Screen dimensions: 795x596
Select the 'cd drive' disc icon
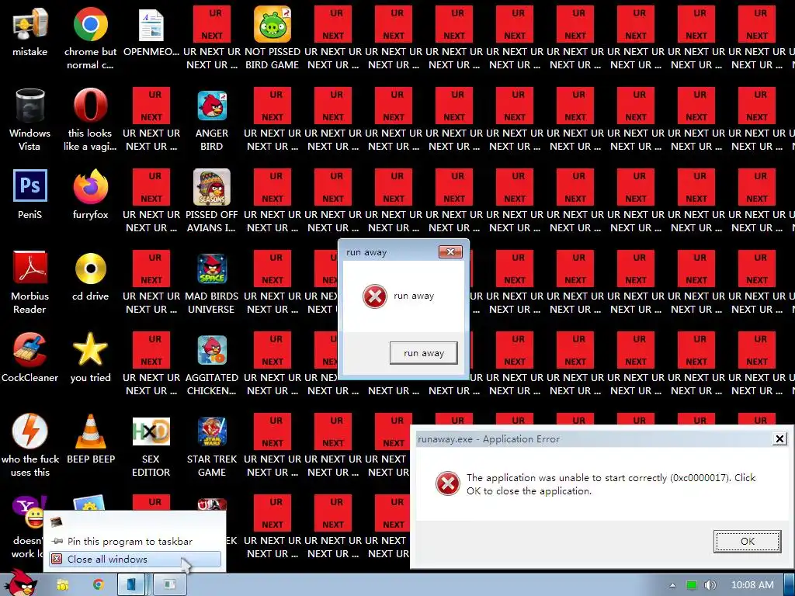point(90,268)
